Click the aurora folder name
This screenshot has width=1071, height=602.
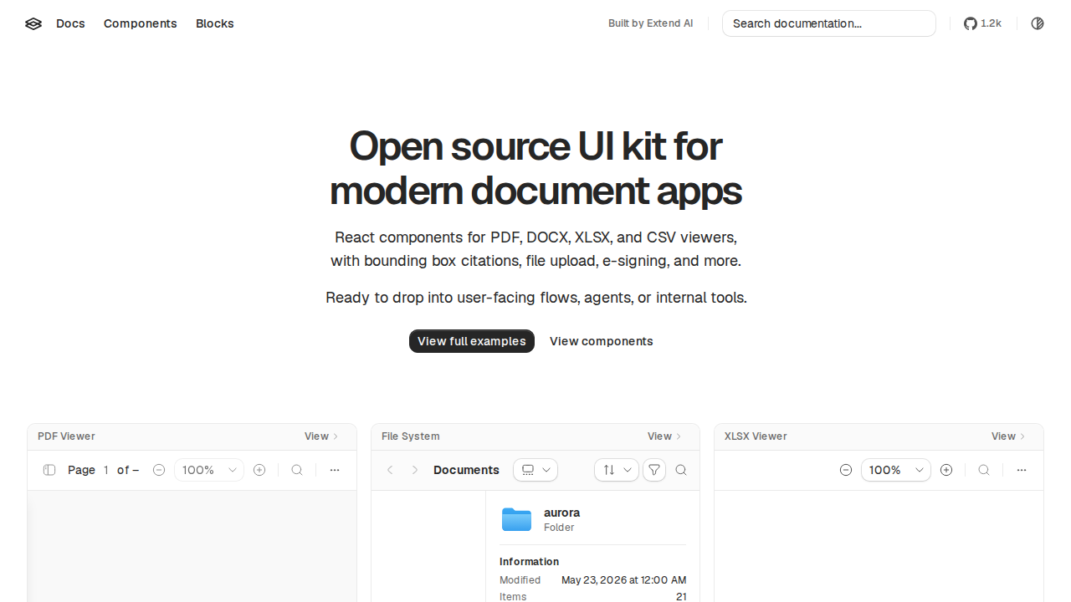click(561, 513)
